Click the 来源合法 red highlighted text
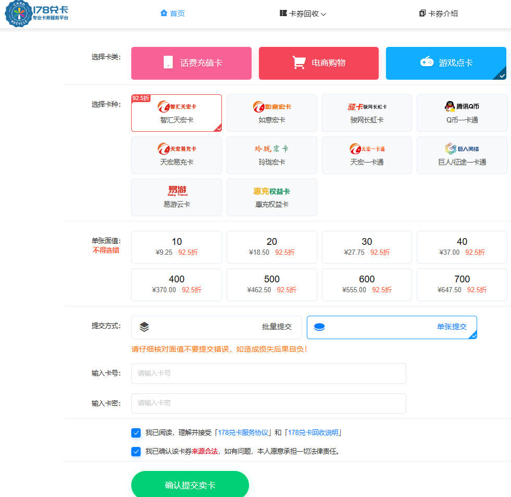This screenshot has height=497, width=511. click(x=205, y=451)
